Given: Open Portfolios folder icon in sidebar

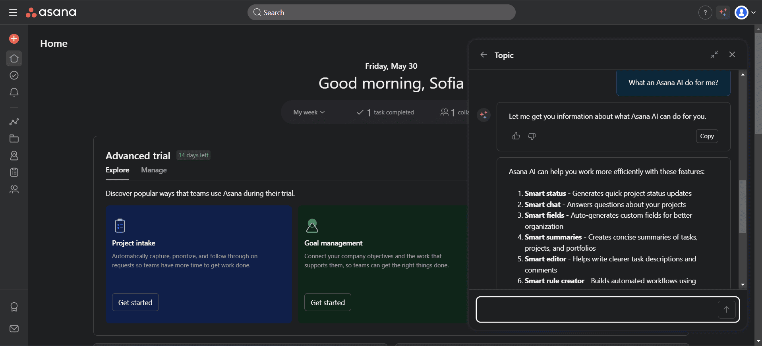Looking at the screenshot, I should [14, 139].
